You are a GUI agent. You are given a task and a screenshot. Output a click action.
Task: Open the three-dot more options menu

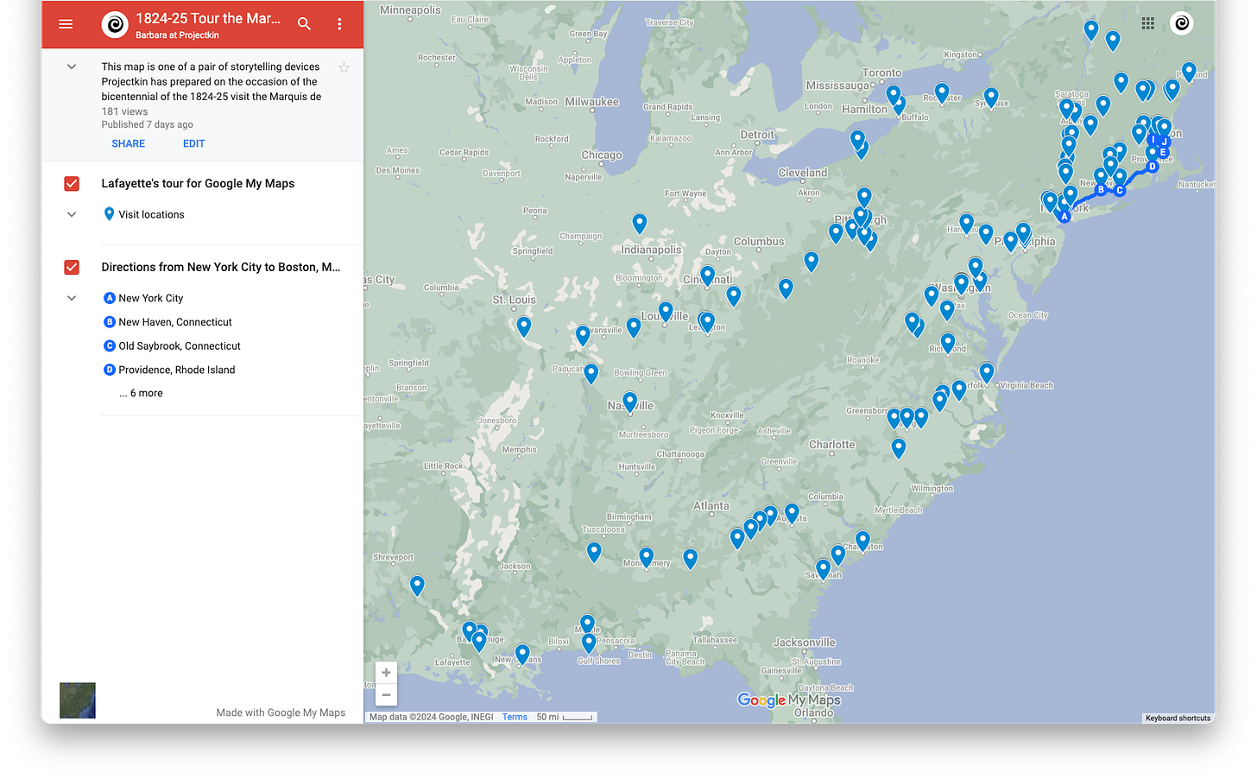click(339, 24)
